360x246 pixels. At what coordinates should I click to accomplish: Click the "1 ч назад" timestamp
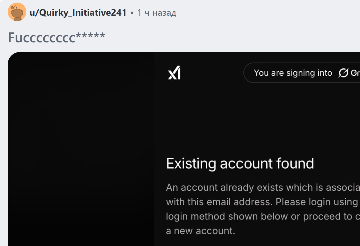coord(157,13)
